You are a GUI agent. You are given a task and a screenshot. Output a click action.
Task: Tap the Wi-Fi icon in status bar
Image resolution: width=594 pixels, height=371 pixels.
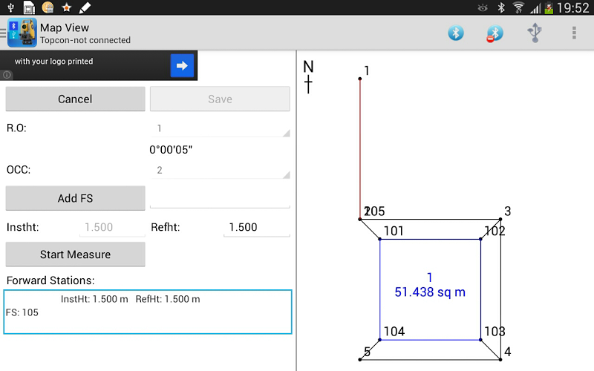pos(518,7)
